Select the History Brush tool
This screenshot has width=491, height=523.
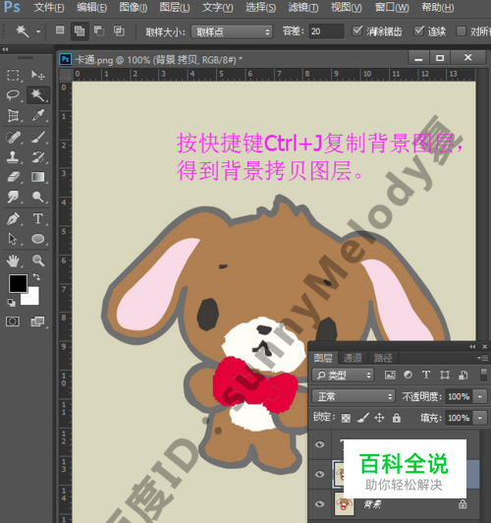pos(37,156)
